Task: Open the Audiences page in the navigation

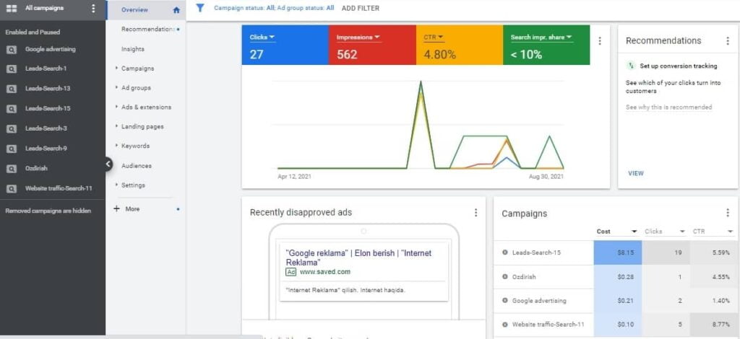Action: pos(137,166)
